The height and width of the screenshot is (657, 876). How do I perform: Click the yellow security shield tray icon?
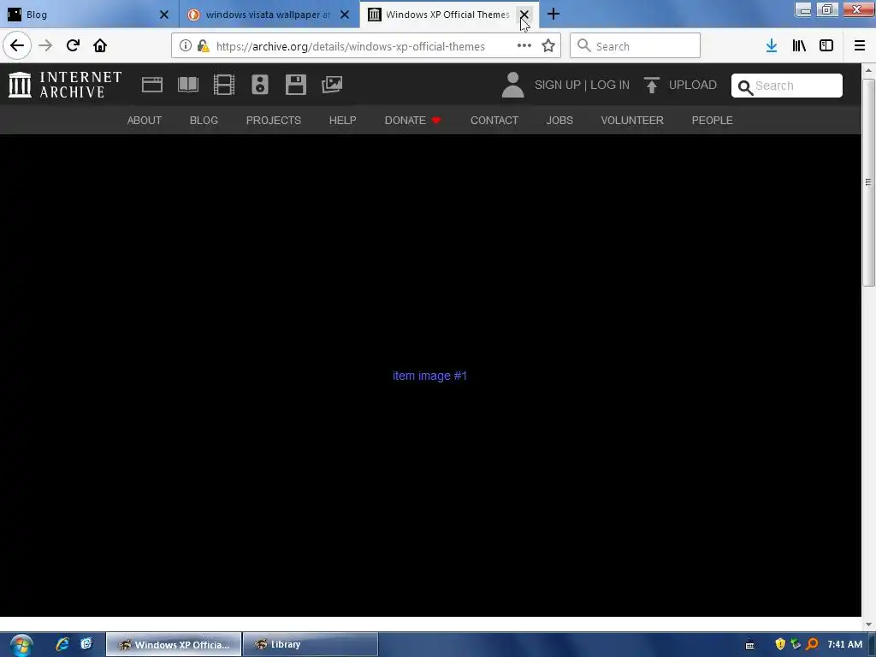pos(780,644)
